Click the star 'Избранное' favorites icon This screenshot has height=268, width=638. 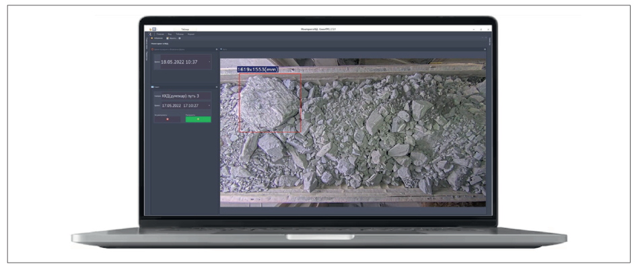[x=152, y=38]
